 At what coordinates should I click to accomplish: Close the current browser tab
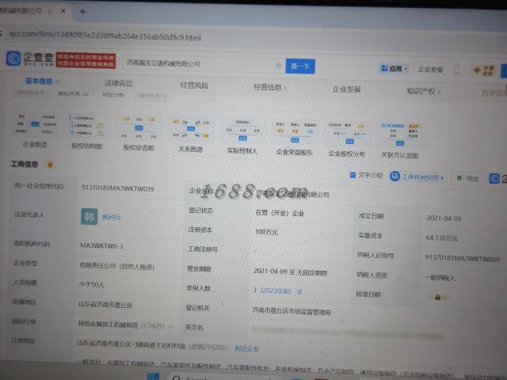pyautogui.click(x=63, y=11)
